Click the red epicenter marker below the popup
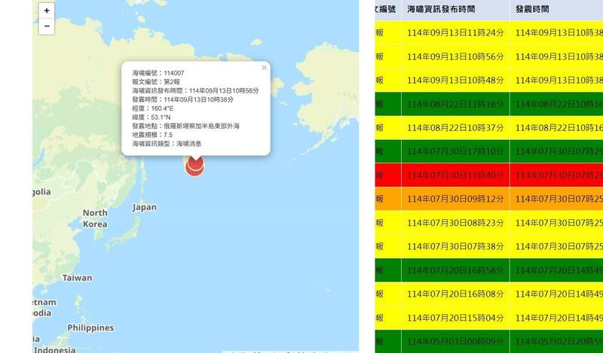Viewport: 603px width, 353px height. [195, 166]
